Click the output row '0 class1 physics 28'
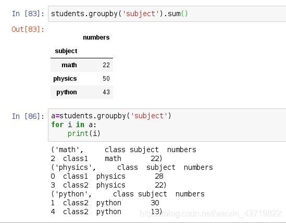This screenshot has width=286, height=223. [x=107, y=176]
